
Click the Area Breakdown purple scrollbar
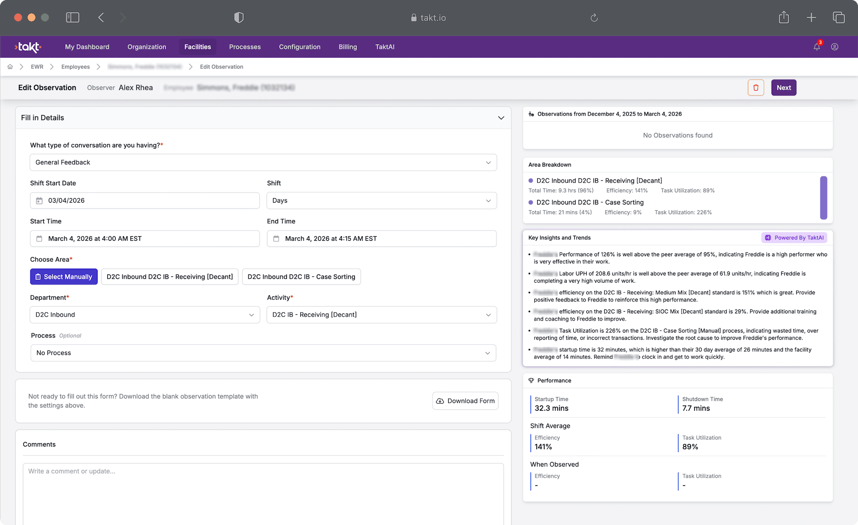(823, 198)
